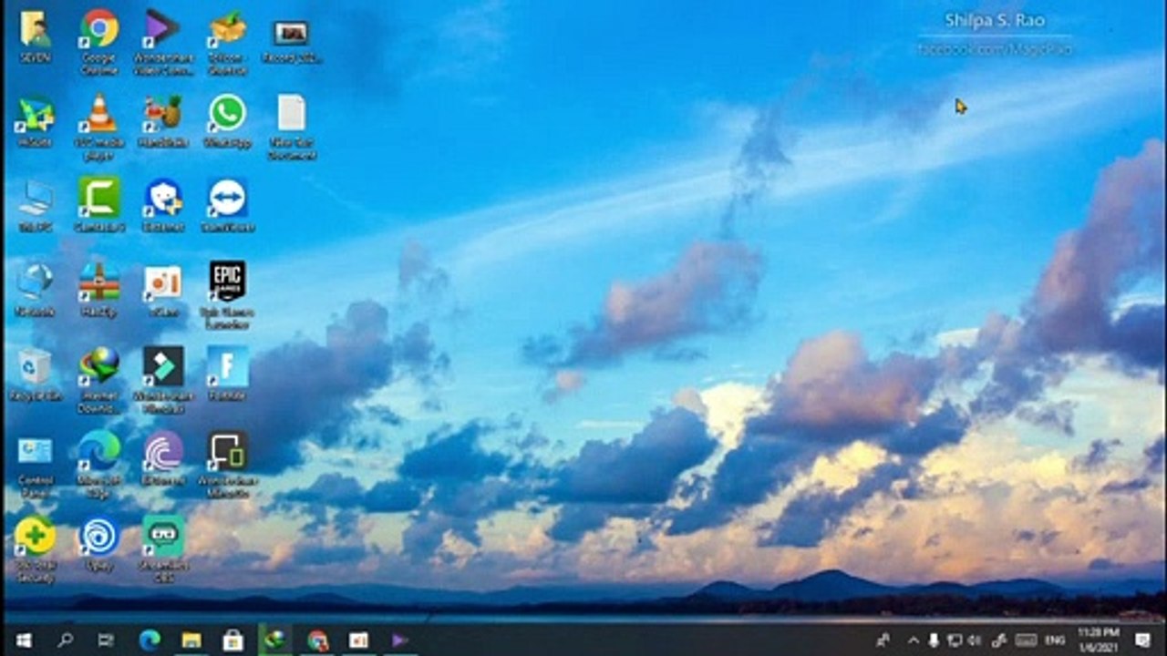This screenshot has height=656, width=1167.
Task: Launch HandBrake from the desktop
Action: tap(163, 120)
